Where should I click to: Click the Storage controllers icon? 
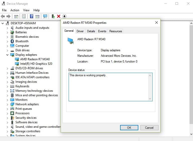pyautogui.click(x=12, y=131)
